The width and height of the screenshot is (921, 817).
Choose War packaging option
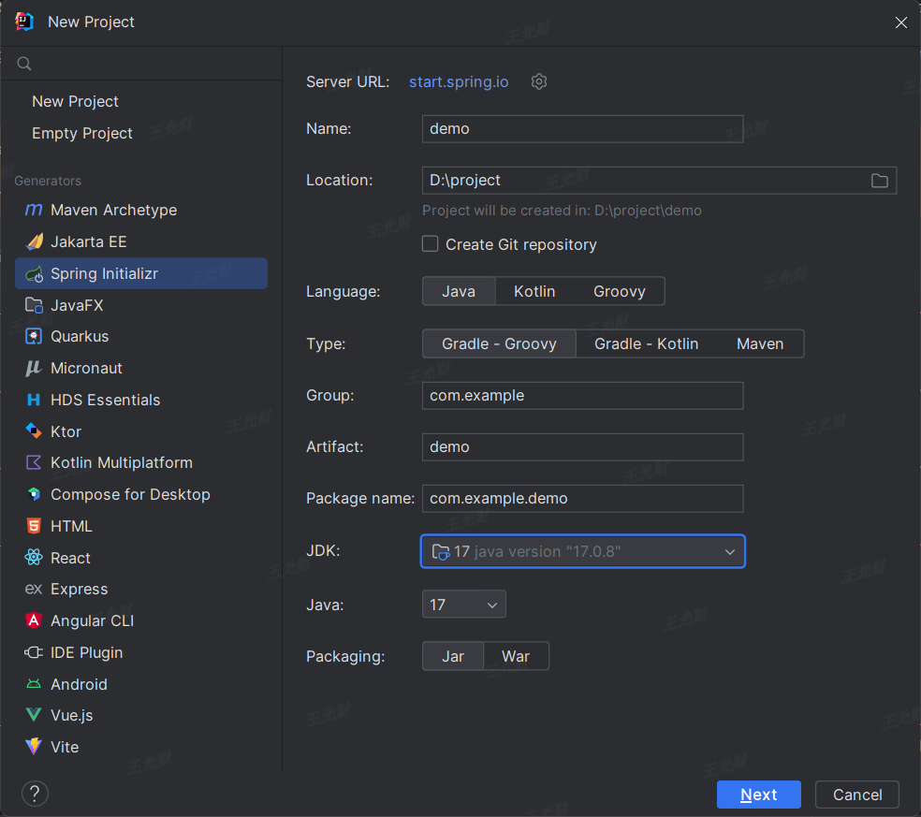coord(515,656)
